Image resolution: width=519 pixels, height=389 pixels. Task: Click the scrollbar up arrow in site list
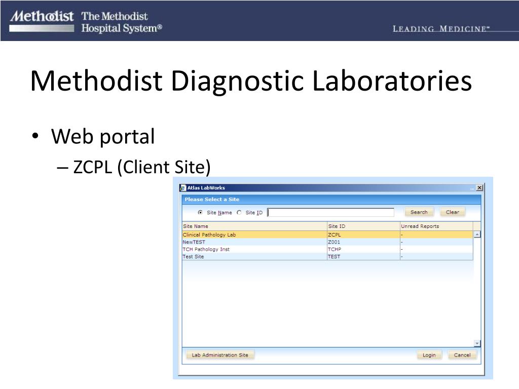coord(477,235)
